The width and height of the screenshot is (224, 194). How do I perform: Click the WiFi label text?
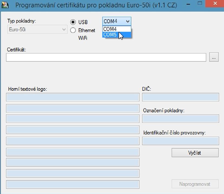click(x=83, y=38)
